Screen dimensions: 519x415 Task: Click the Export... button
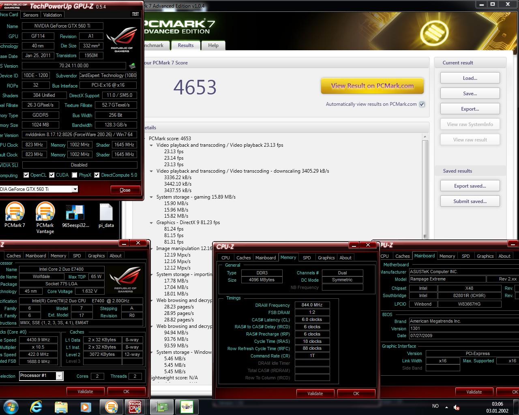point(470,109)
